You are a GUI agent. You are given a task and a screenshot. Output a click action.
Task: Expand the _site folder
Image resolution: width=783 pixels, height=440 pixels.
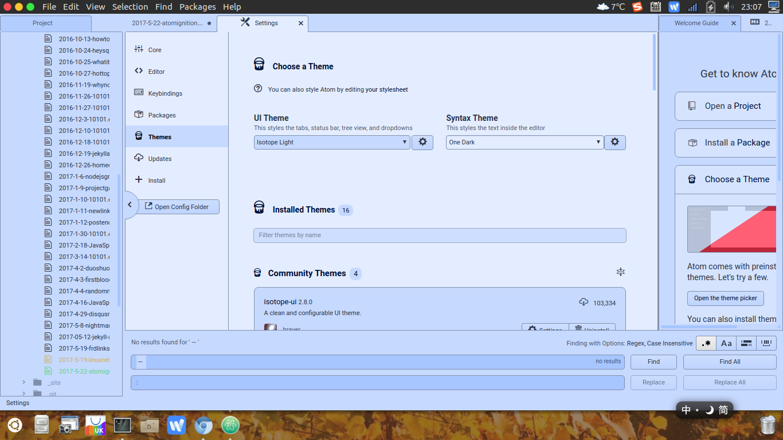24,382
